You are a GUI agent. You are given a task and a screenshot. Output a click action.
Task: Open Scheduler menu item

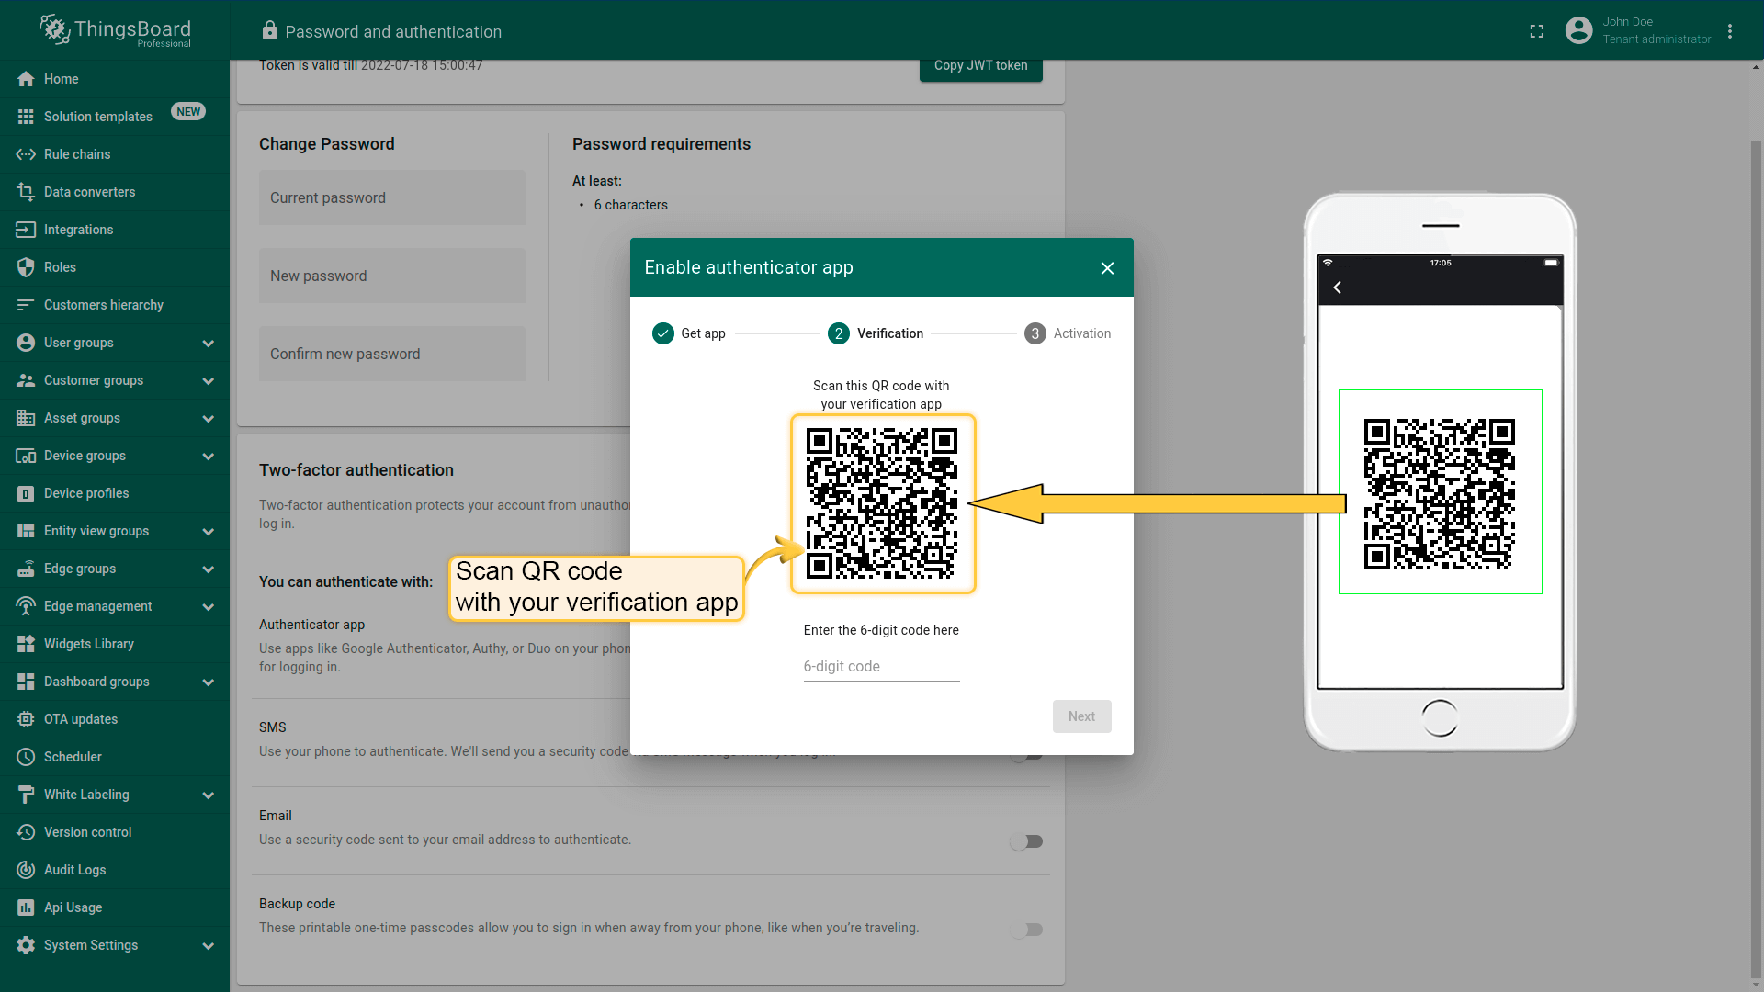tap(115, 757)
